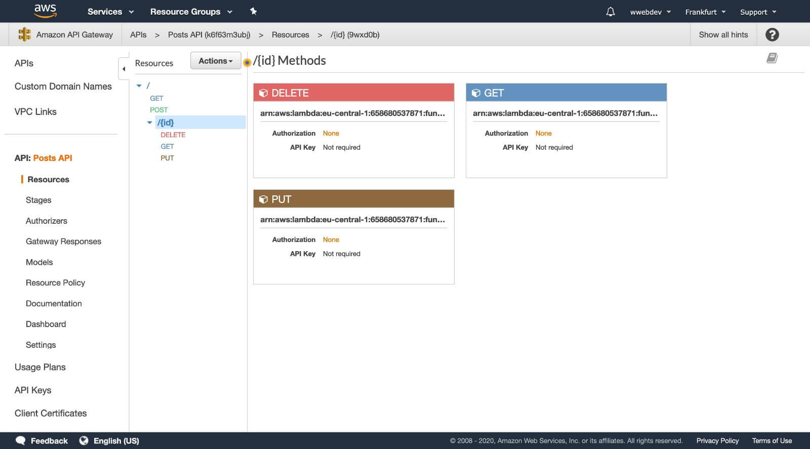The height and width of the screenshot is (449, 810).
Task: Open APIs in the sidebar
Action: pos(24,63)
